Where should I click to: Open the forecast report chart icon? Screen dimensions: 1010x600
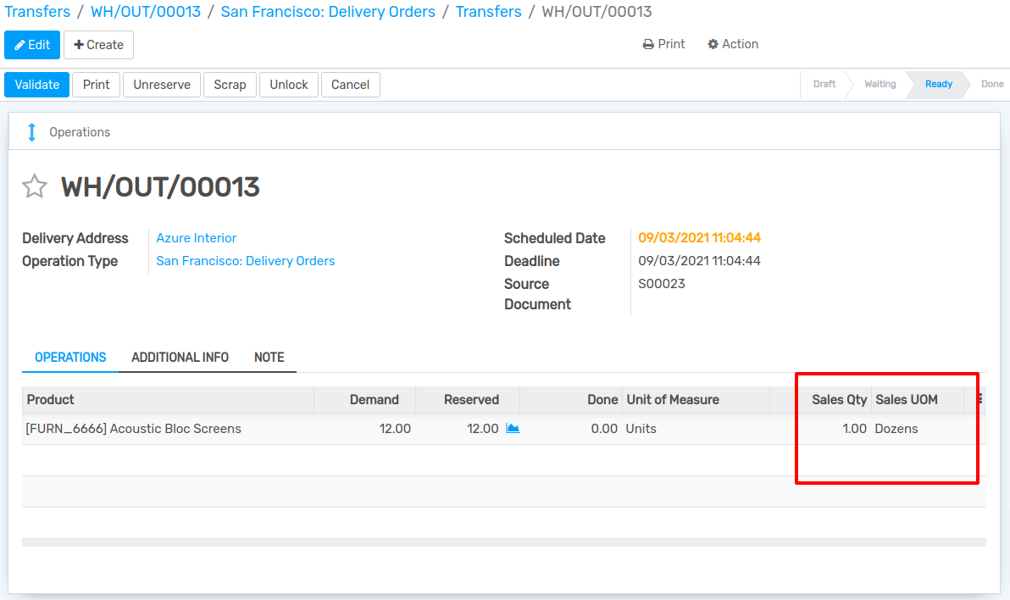pos(514,428)
